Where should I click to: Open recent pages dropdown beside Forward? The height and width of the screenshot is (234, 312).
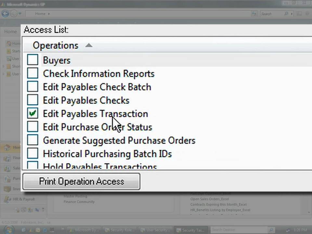(20, 14)
